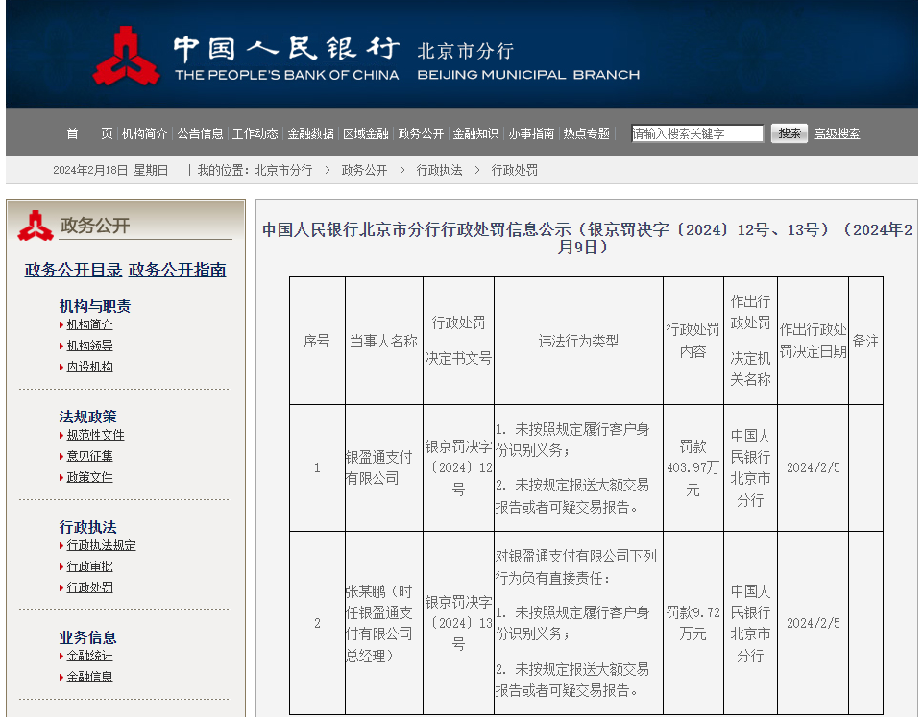
Task: Open the 金融信息 sidebar link
Action: click(89, 678)
